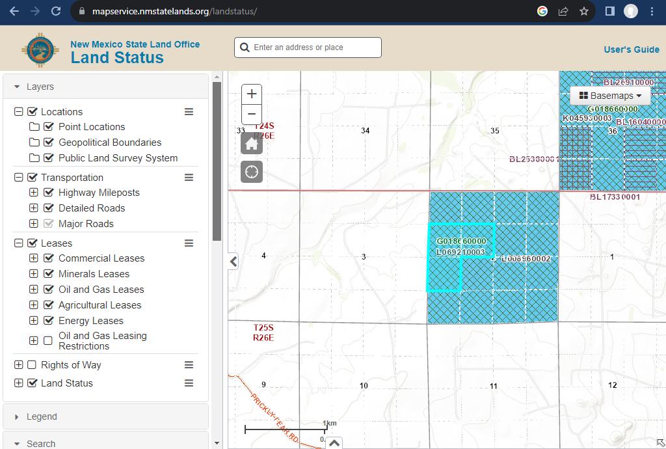Enable Oil and Gas Leasing Restrictions checkbox
666x449 pixels.
48,341
